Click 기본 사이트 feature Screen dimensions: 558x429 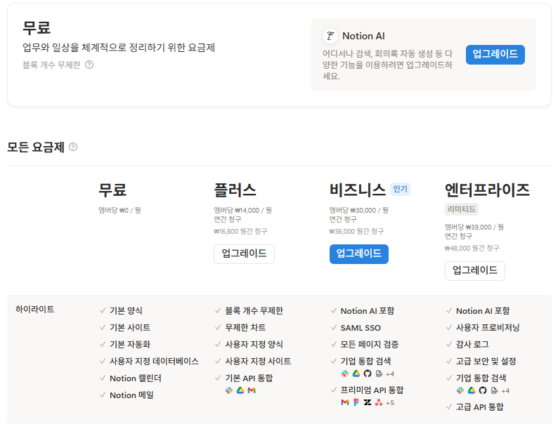(x=130, y=327)
